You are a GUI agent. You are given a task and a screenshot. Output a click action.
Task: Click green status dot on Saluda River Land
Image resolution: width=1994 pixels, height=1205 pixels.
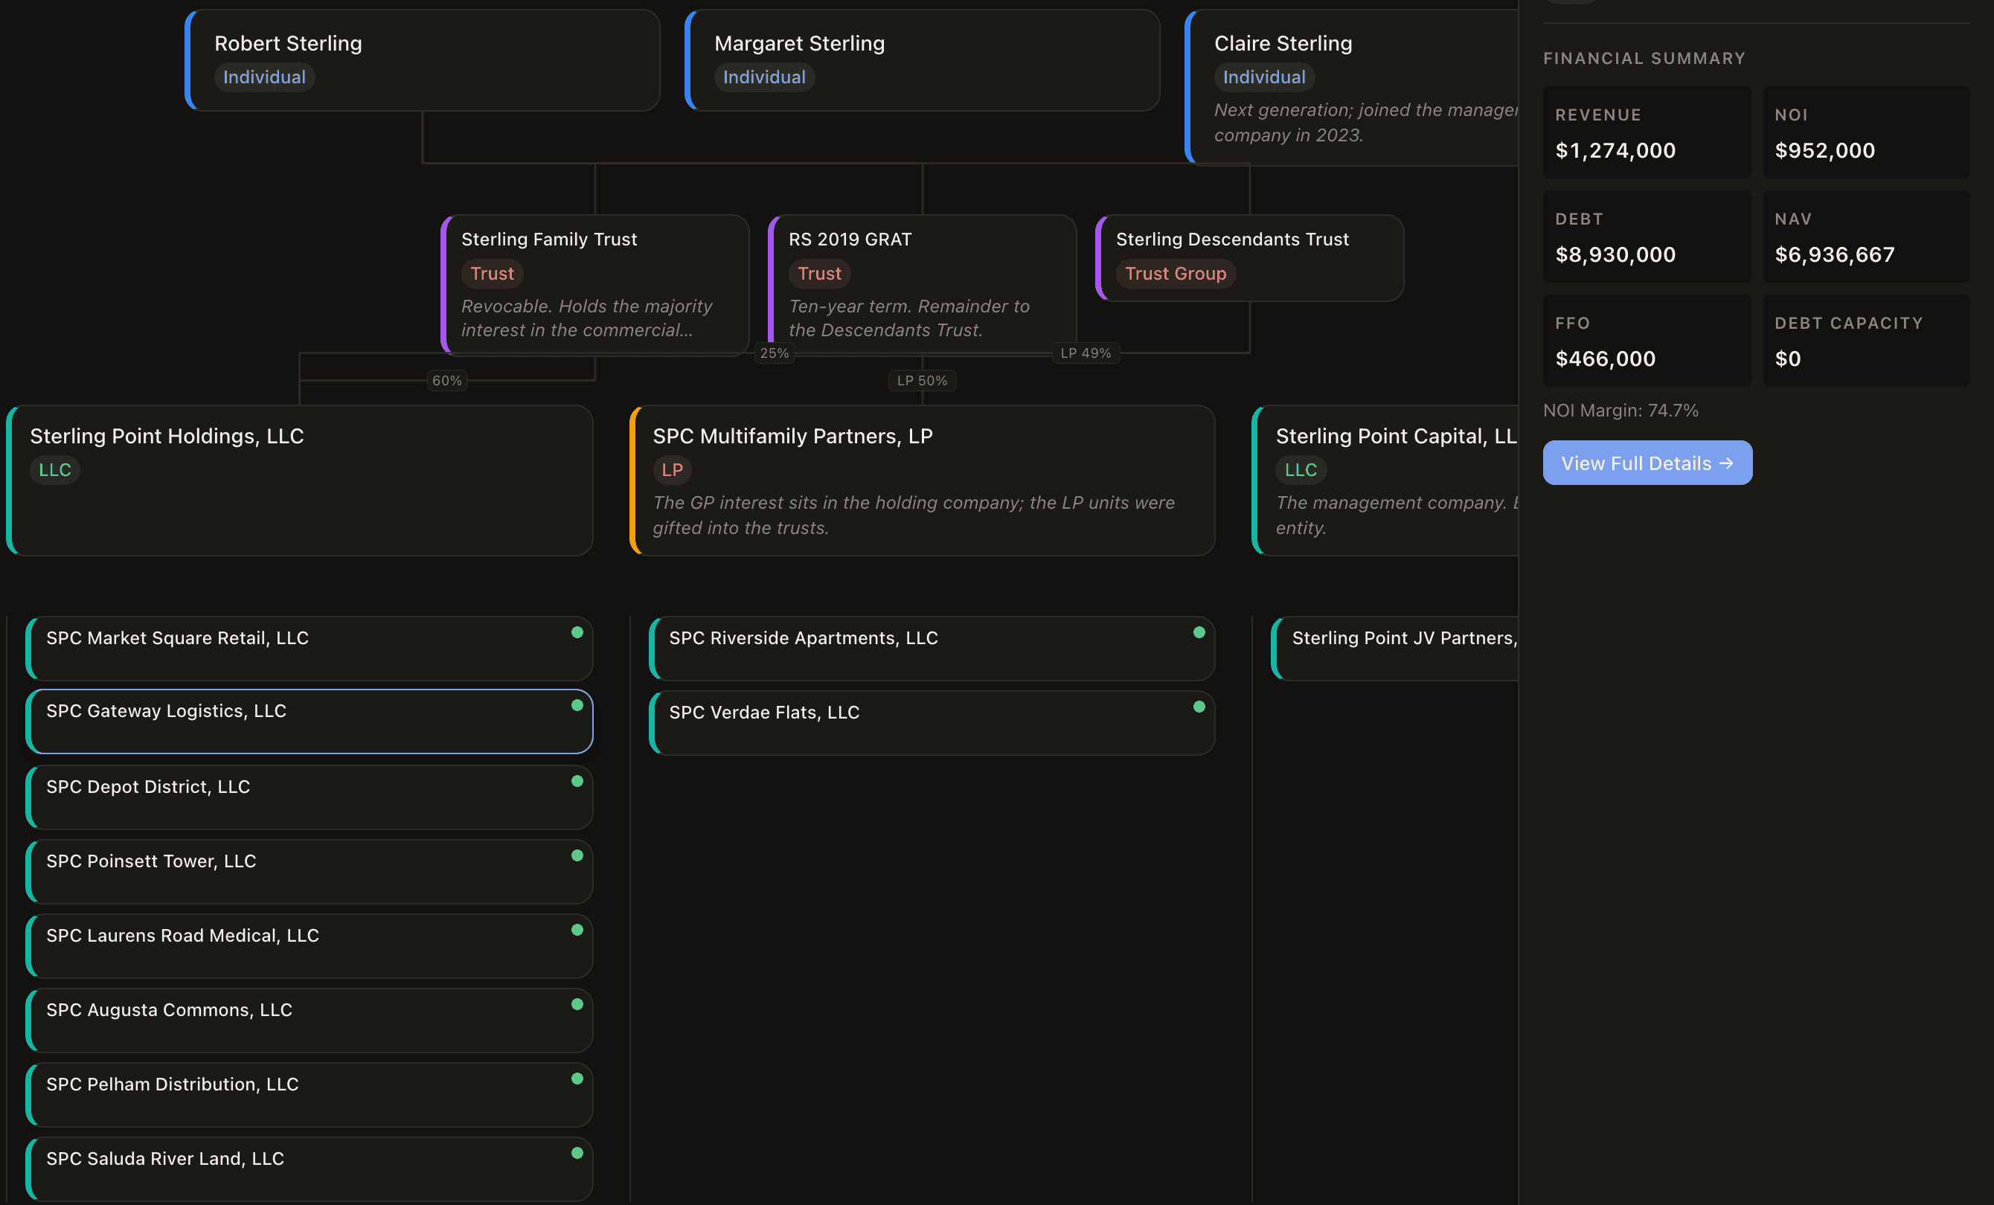point(577,1153)
